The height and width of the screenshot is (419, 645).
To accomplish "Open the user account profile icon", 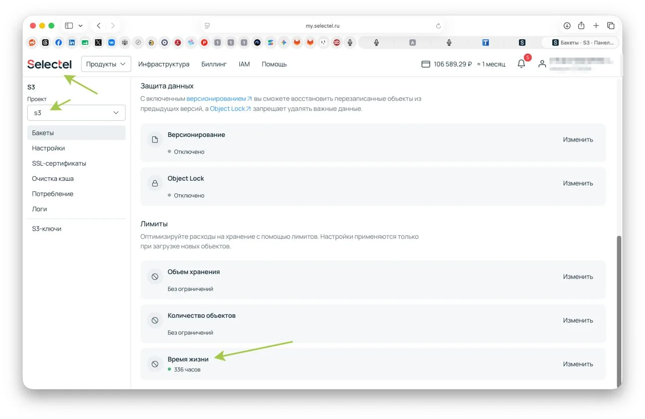I will tap(542, 64).
